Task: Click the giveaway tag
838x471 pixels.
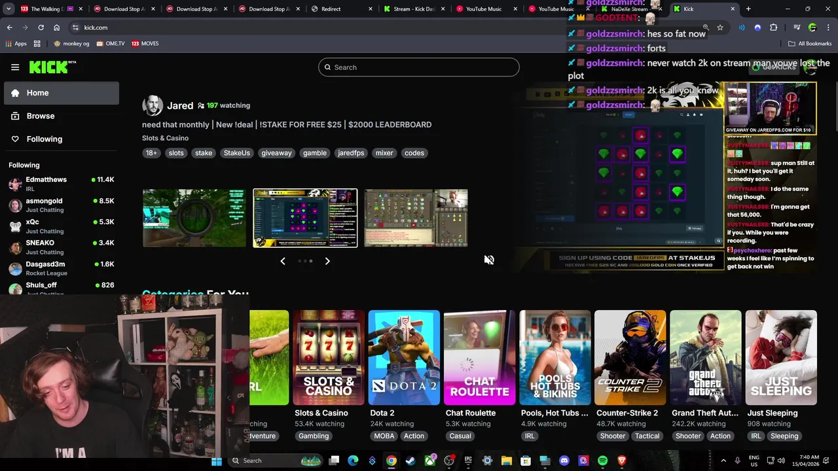Action: (x=276, y=153)
